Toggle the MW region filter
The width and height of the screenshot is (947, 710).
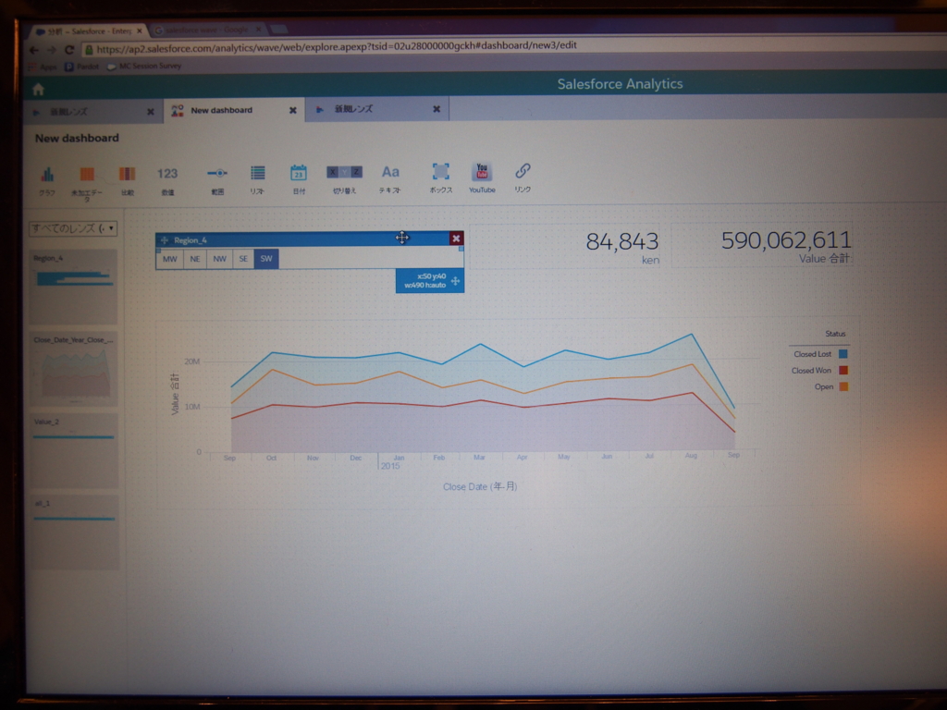170,259
